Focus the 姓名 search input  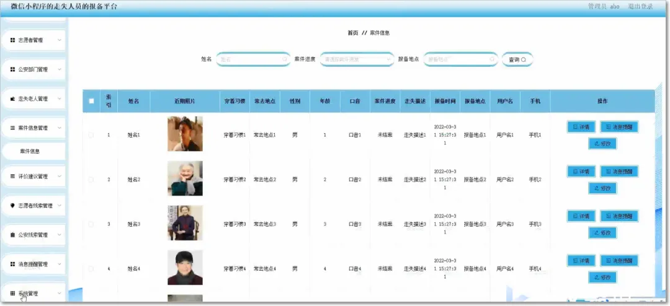pyautogui.click(x=253, y=59)
